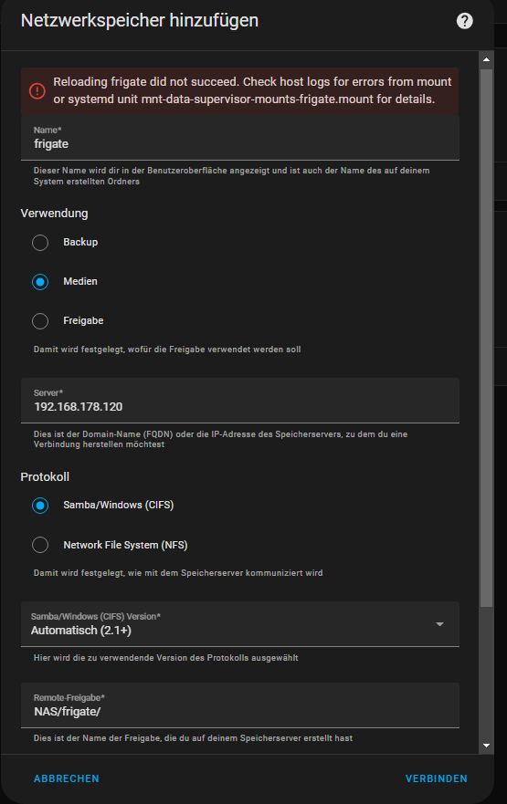The width and height of the screenshot is (507, 804).
Task: Focus the Name field containing frigate
Action: click(x=240, y=138)
